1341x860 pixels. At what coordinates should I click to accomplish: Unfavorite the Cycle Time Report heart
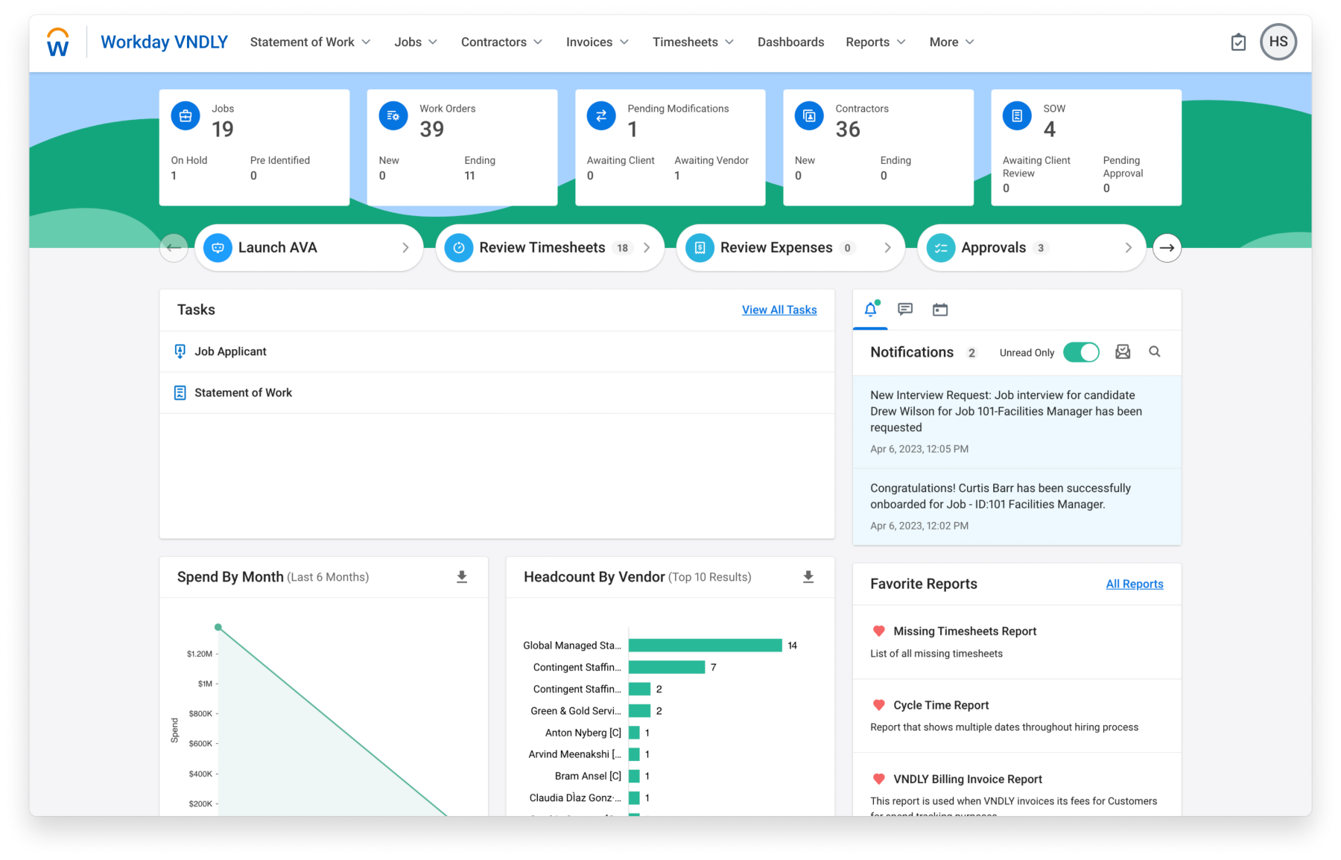(879, 705)
